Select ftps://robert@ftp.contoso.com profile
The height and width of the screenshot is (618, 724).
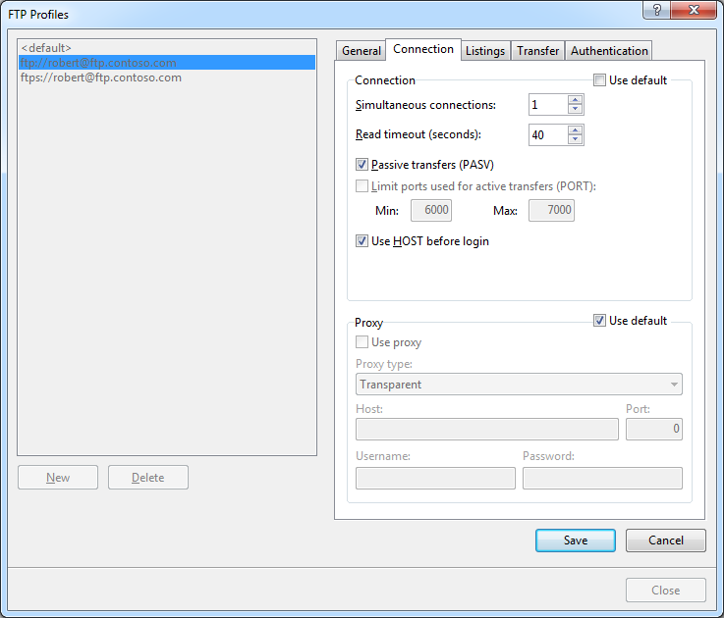click(x=101, y=77)
